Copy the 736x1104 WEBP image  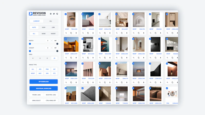pos(88,82)
